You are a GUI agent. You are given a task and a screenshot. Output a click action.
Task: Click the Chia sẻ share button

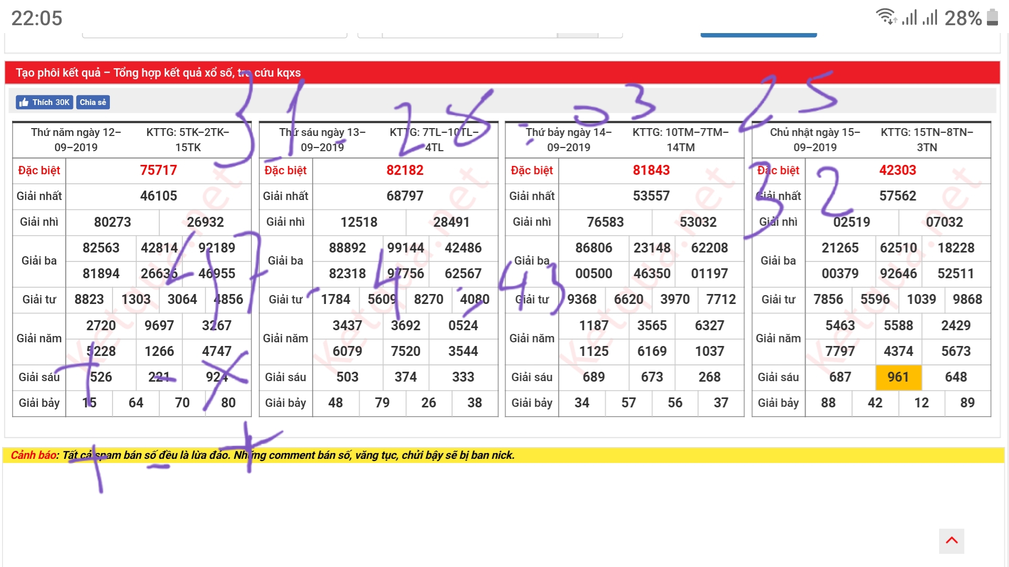click(93, 102)
